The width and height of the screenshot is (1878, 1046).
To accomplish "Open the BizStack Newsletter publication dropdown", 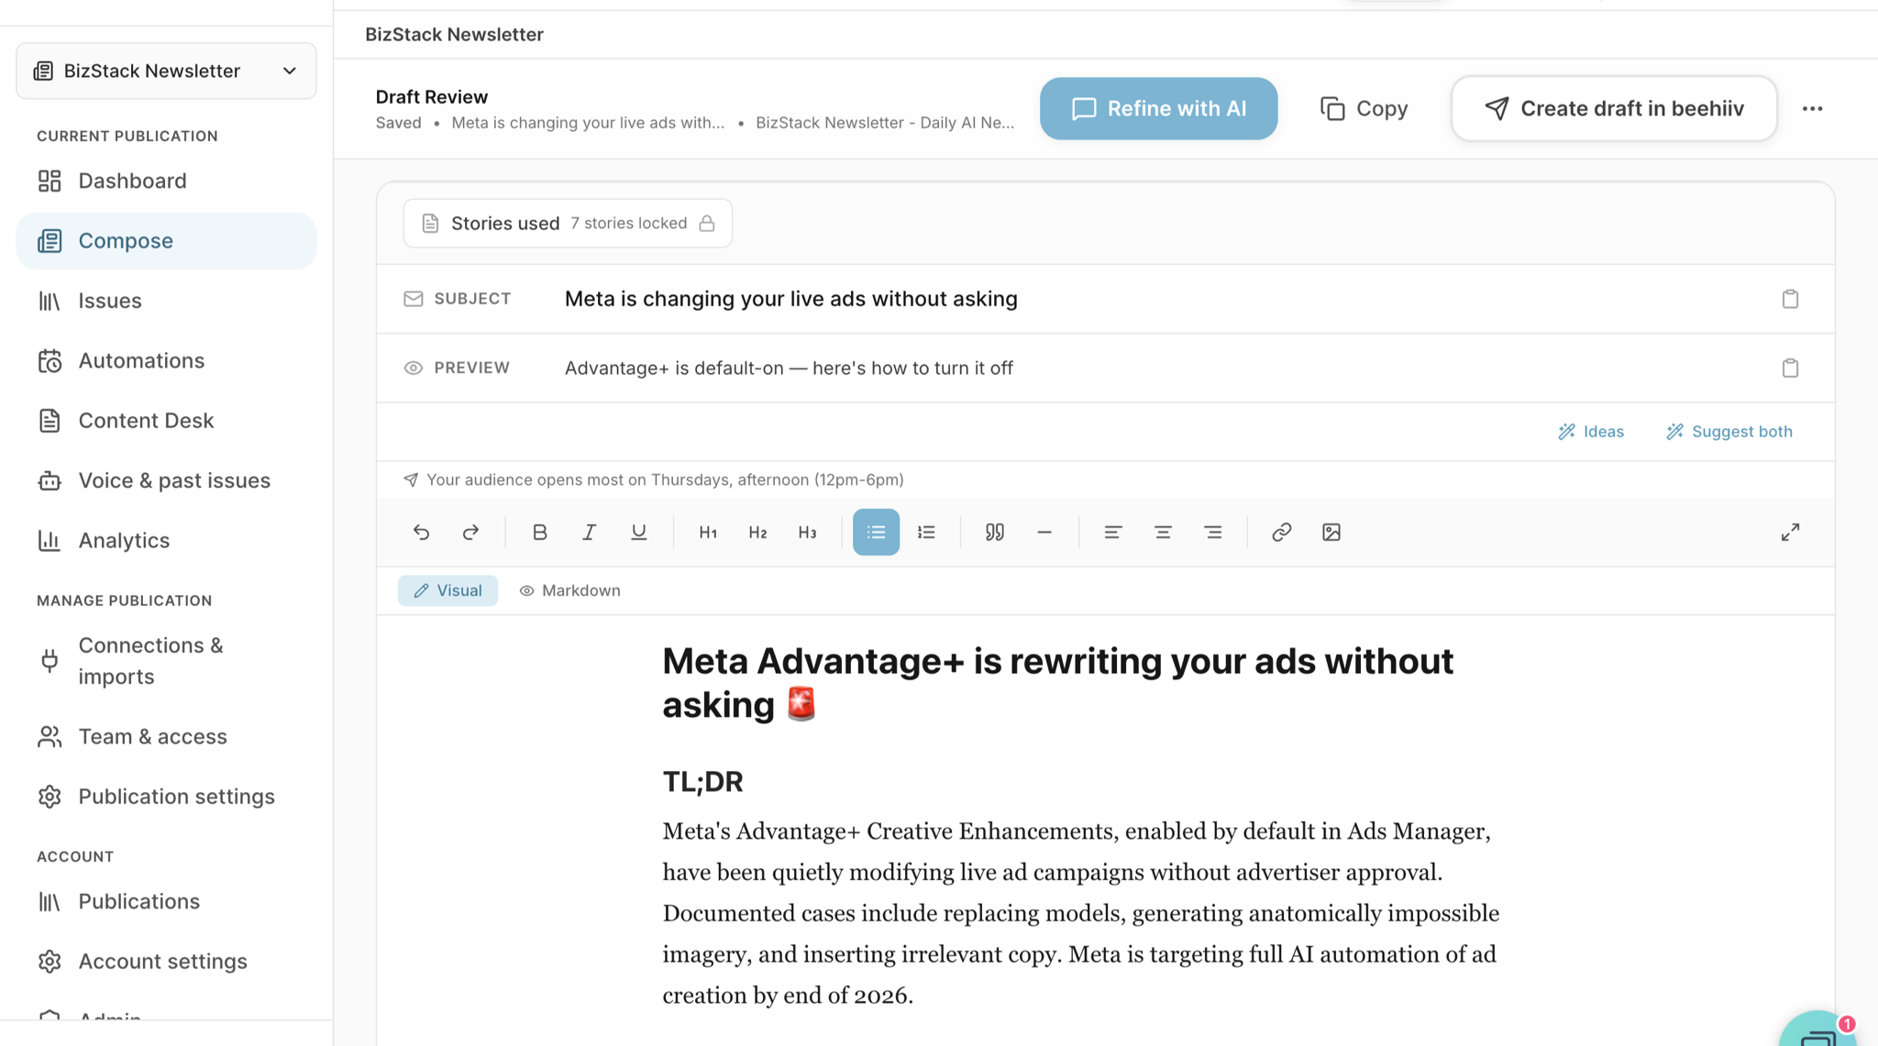I will click(166, 71).
